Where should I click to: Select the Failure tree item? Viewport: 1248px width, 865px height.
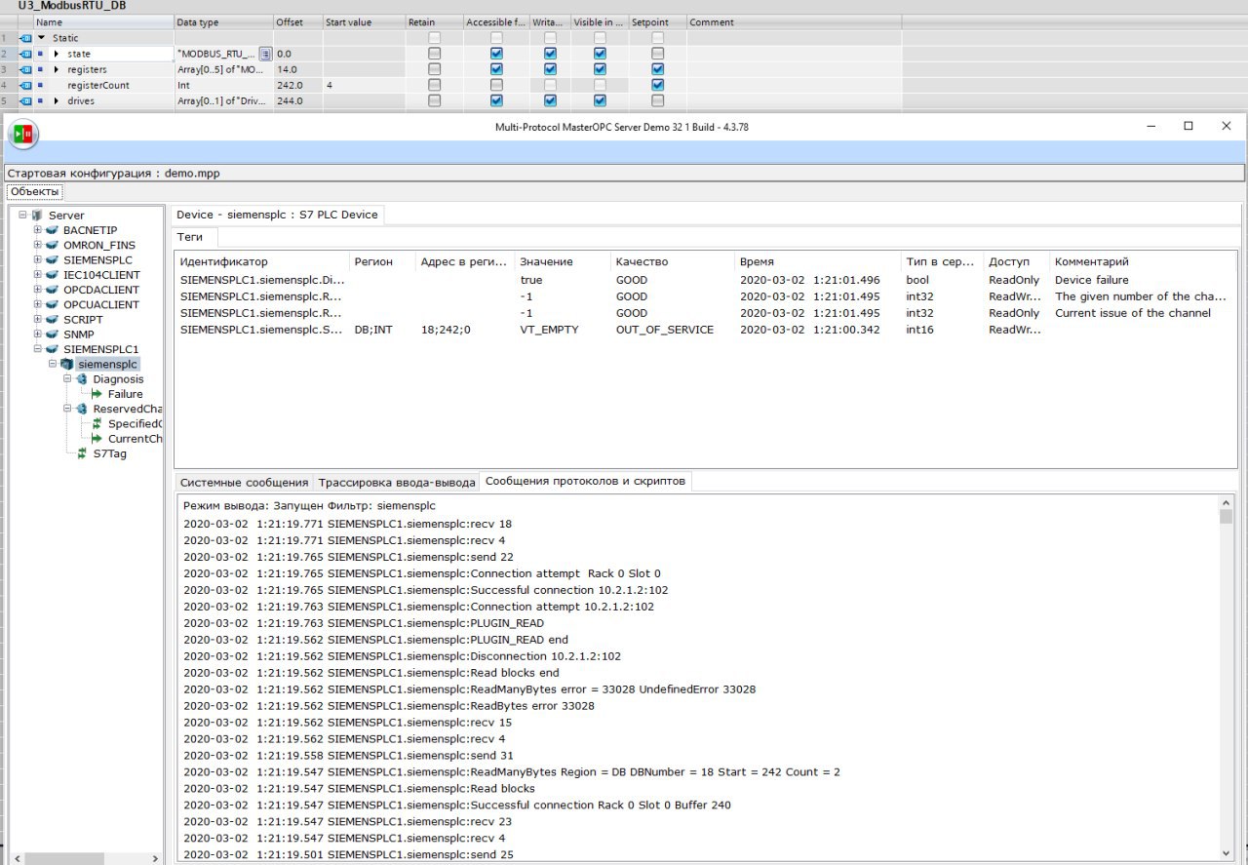point(125,394)
